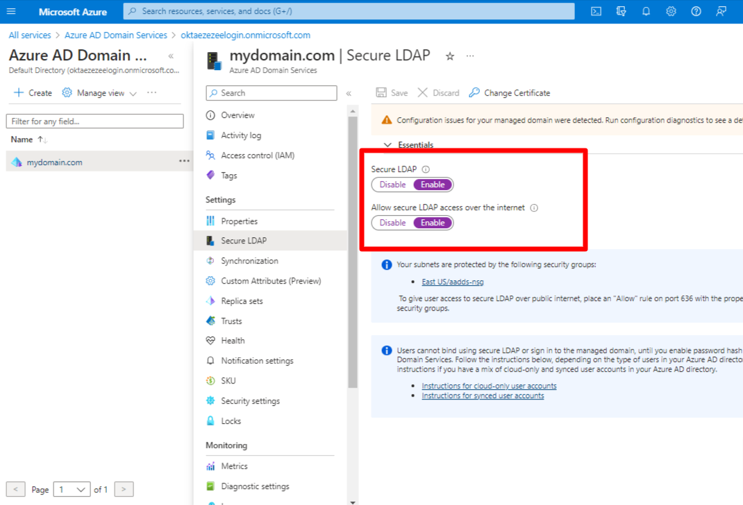Image resolution: width=743 pixels, height=505 pixels.
Task: Click the Create plus icon
Action: point(19,93)
